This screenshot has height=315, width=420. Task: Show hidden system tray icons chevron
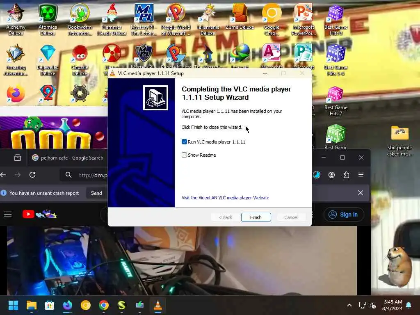click(349, 305)
